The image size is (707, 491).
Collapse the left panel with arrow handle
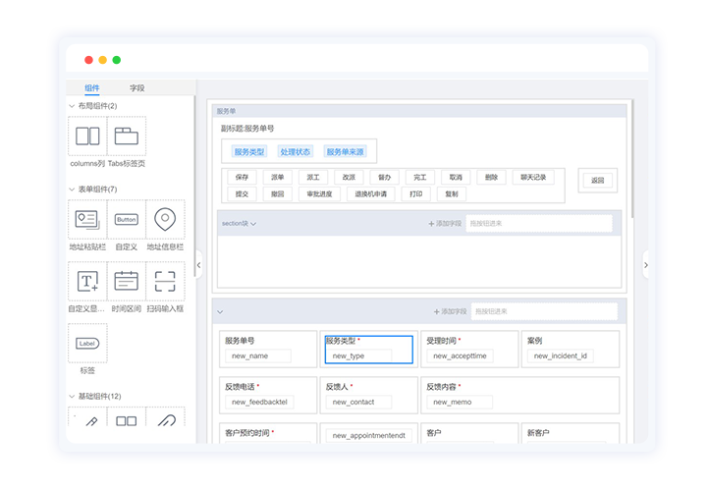point(199,264)
